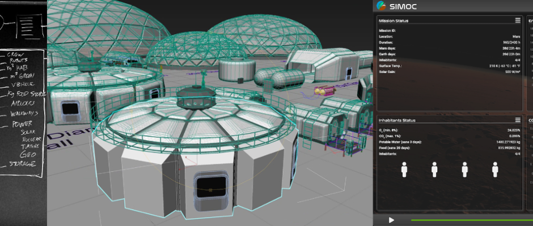Click the Inhabitants Status panel heading
The image size is (533, 226).
398,120
